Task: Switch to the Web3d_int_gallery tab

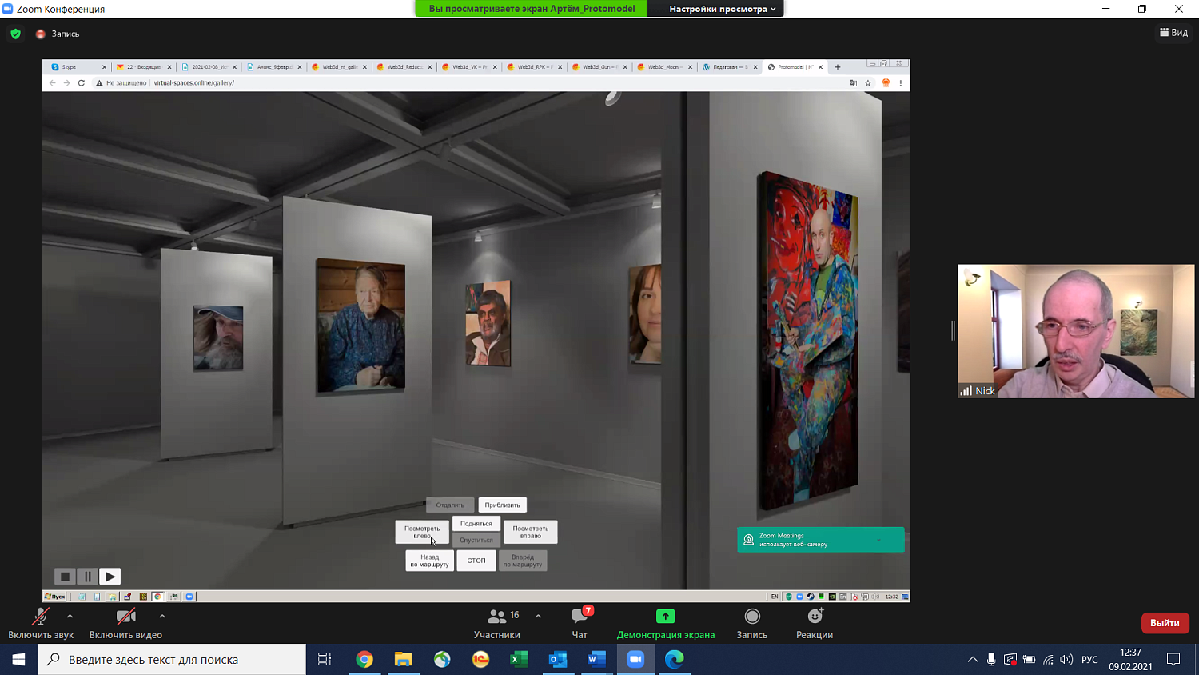Action: pos(339,67)
